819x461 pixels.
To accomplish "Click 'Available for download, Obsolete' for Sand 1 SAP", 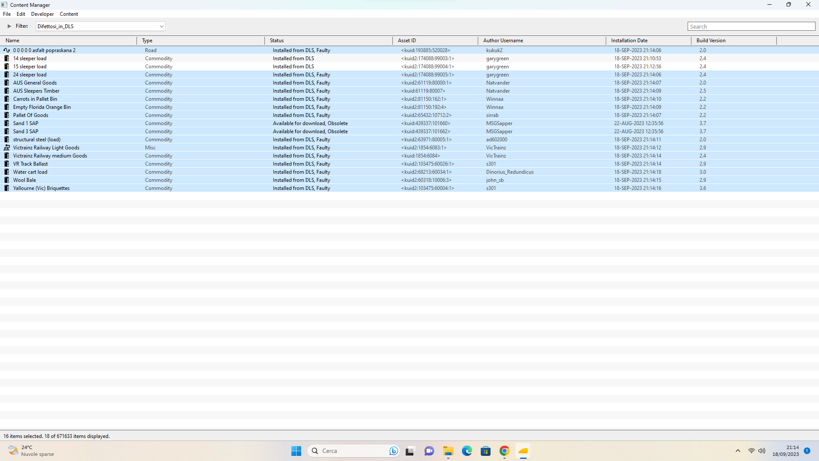I will click(310, 123).
